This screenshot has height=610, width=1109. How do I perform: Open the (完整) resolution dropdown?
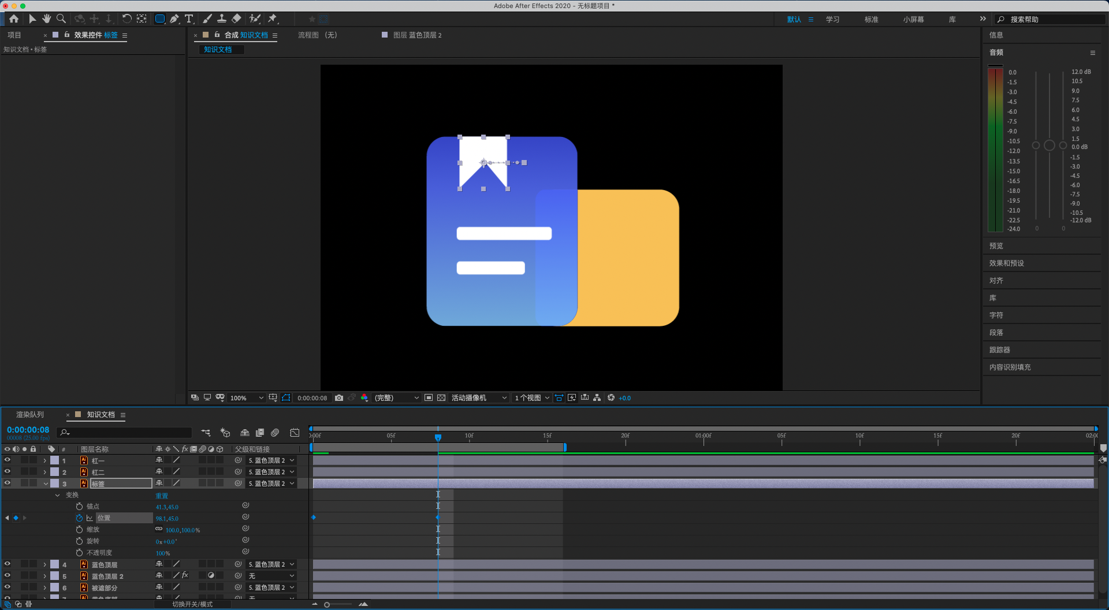click(396, 398)
